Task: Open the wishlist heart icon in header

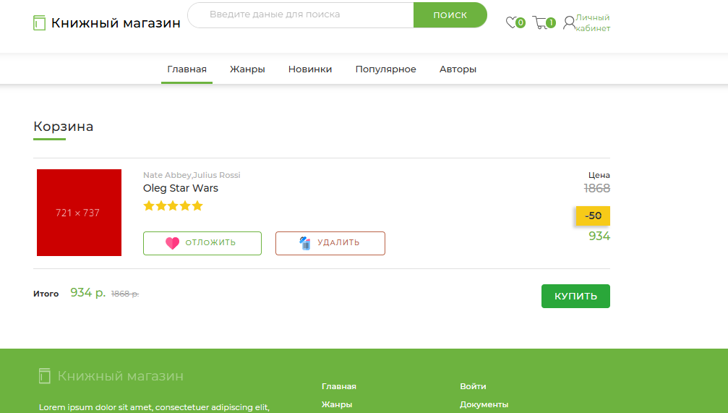Action: click(511, 22)
